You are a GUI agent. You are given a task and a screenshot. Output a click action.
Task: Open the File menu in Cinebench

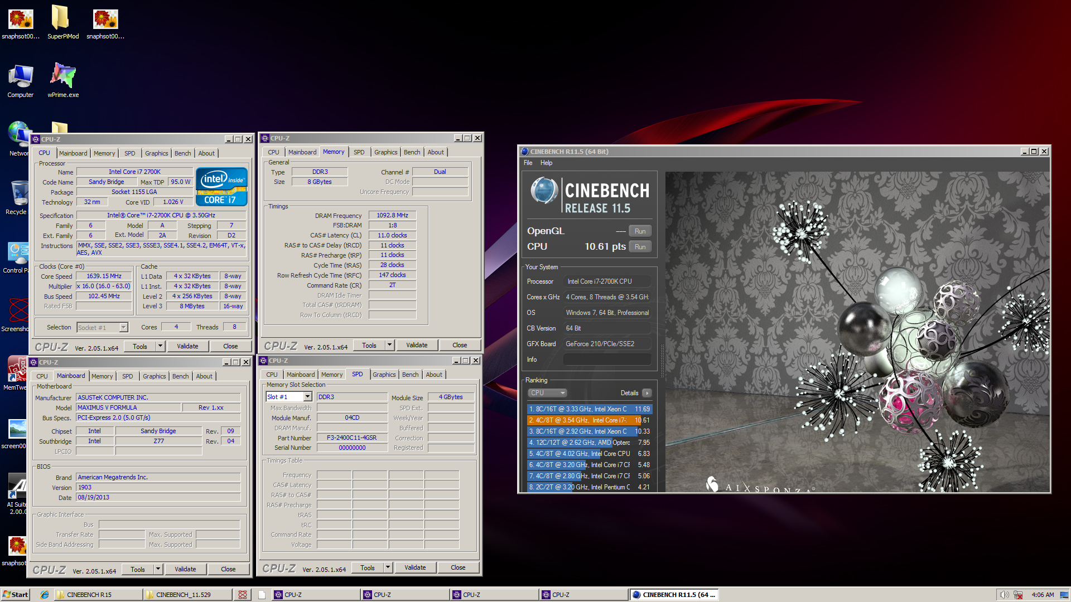(x=528, y=163)
